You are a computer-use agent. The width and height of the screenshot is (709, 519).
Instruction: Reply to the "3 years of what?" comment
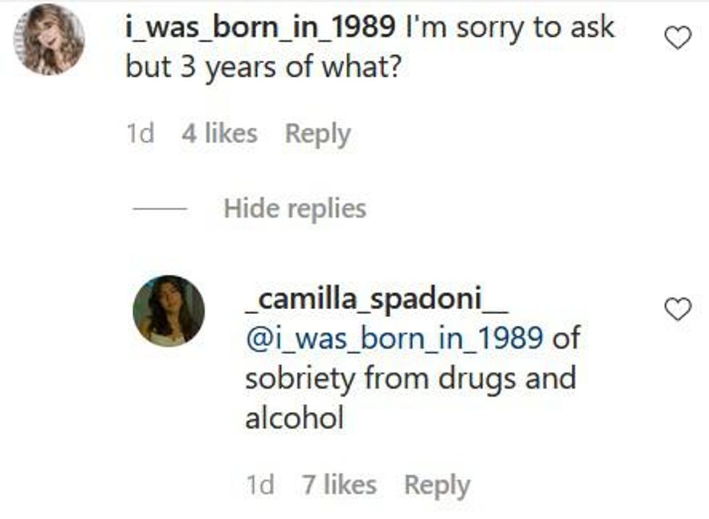[317, 134]
